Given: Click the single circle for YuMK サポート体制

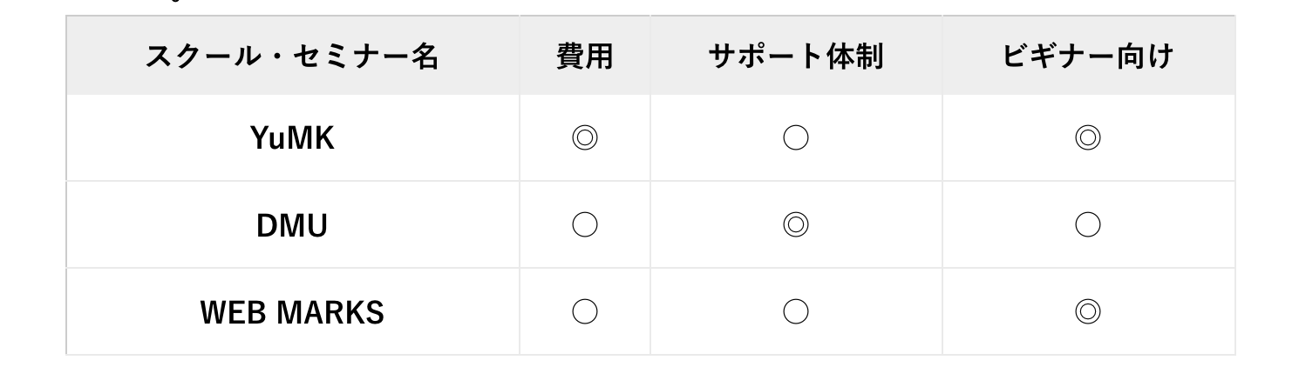Looking at the screenshot, I should 795,138.
